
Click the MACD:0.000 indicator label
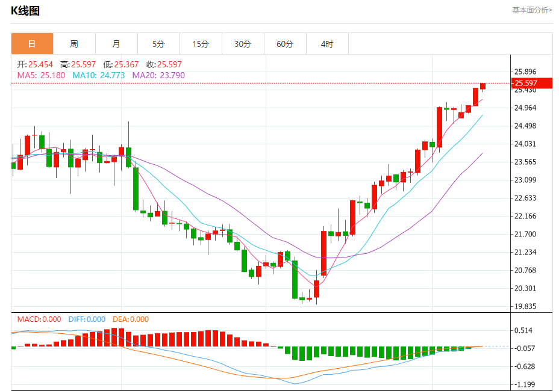pyautogui.click(x=39, y=319)
